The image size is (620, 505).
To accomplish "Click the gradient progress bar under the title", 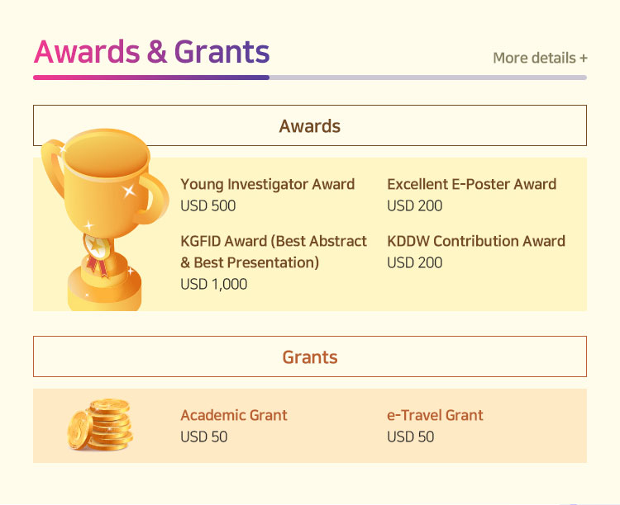I will [x=151, y=78].
